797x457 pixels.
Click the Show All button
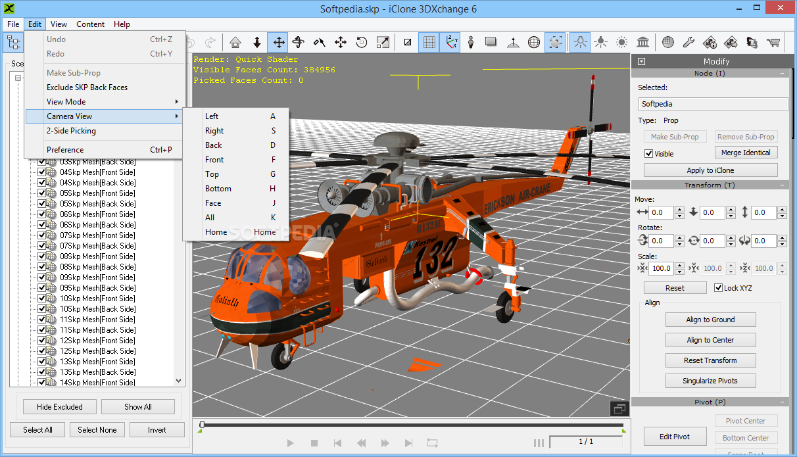tap(138, 407)
